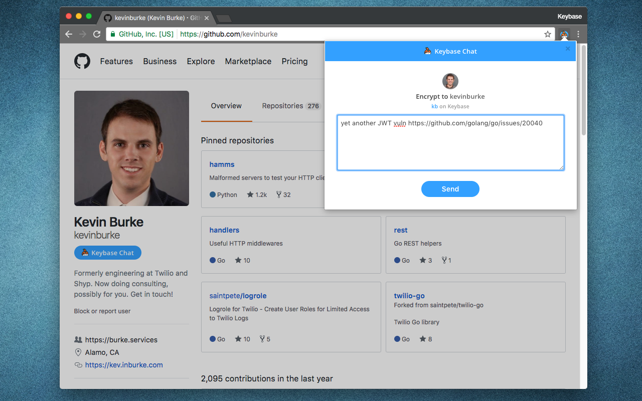Open the Explore nav link

point(201,61)
